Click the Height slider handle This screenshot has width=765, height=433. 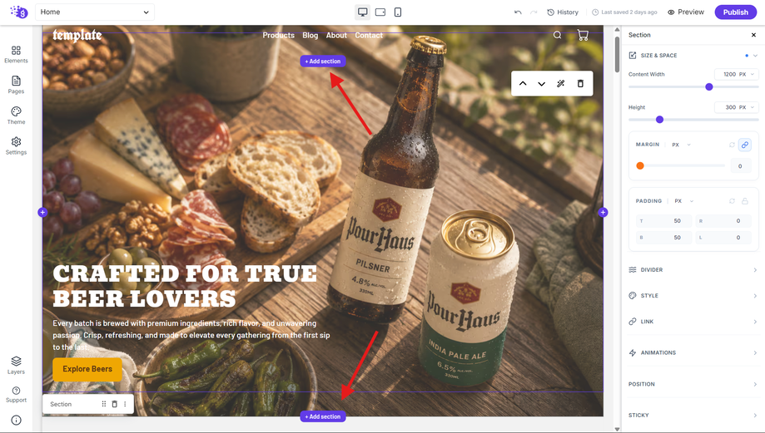pyautogui.click(x=659, y=120)
